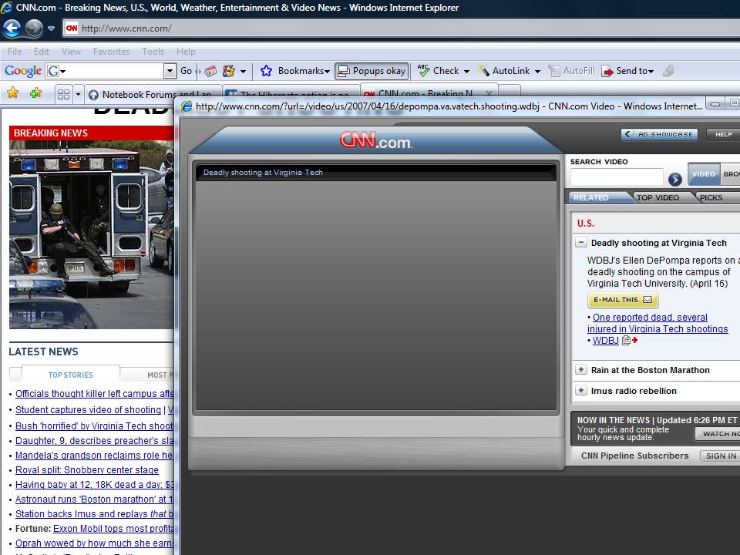Open the Royal split: Snobbery center stage link
The width and height of the screenshot is (740, 555).
(x=87, y=470)
